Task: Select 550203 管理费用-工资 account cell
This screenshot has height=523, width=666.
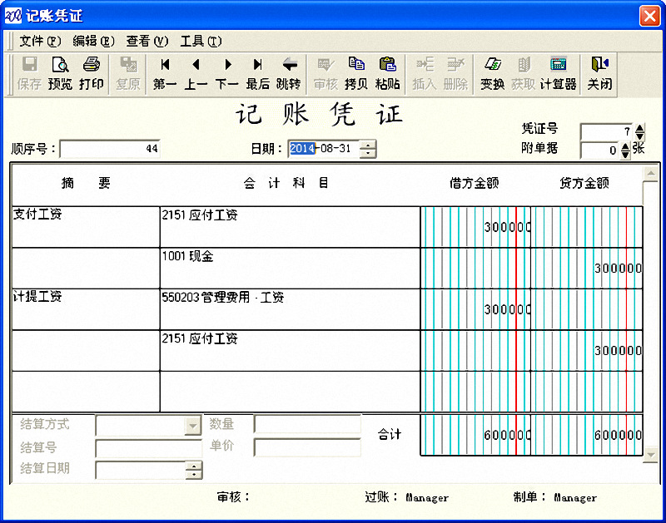Action: pyautogui.click(x=290, y=309)
